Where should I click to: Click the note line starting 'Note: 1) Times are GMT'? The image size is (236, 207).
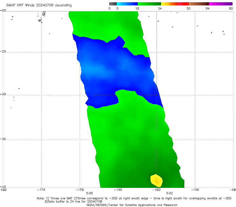point(134,198)
